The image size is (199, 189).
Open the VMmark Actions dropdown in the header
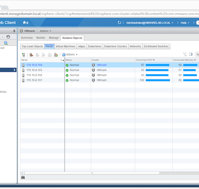point(45,31)
